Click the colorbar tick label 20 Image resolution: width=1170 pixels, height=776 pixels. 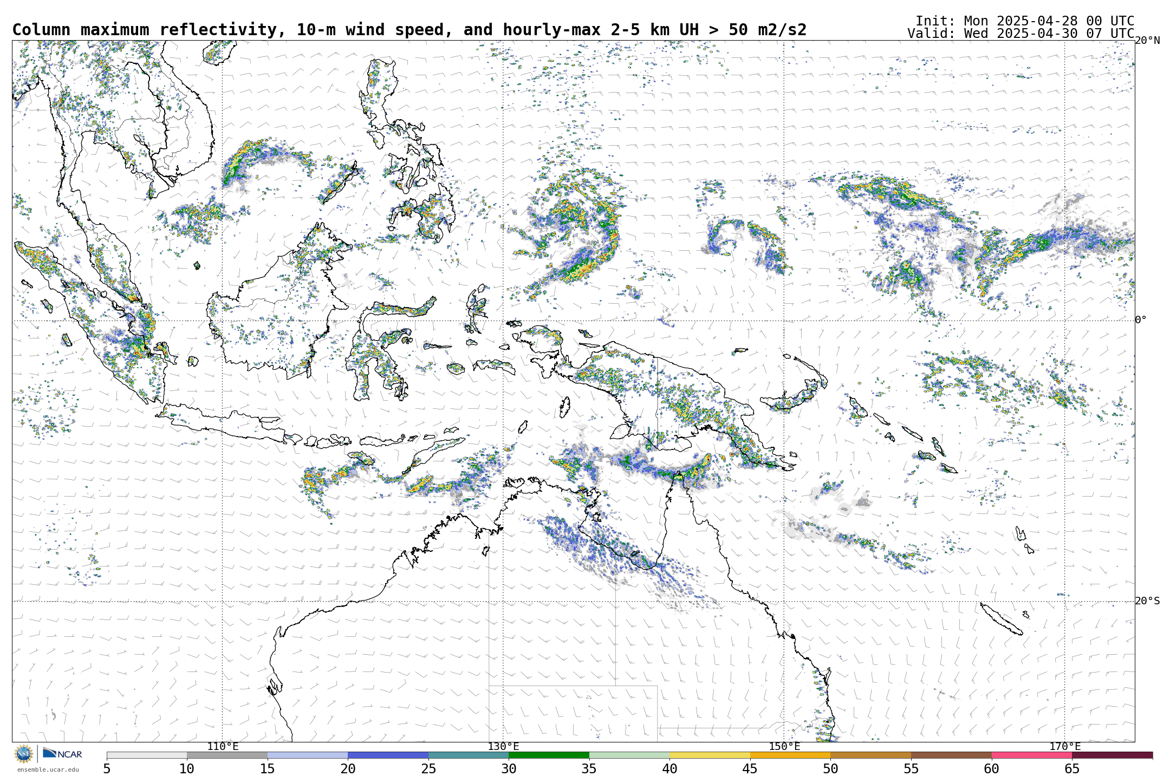click(348, 768)
